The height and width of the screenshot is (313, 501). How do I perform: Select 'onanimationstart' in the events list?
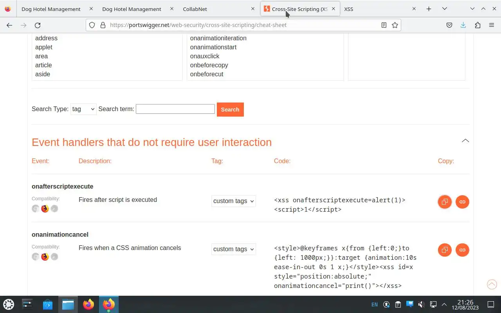(213, 47)
